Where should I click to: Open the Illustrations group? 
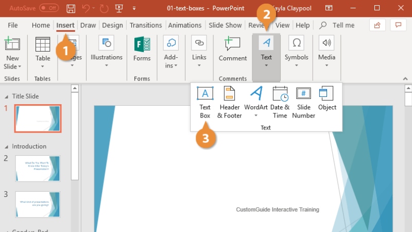coord(107,51)
